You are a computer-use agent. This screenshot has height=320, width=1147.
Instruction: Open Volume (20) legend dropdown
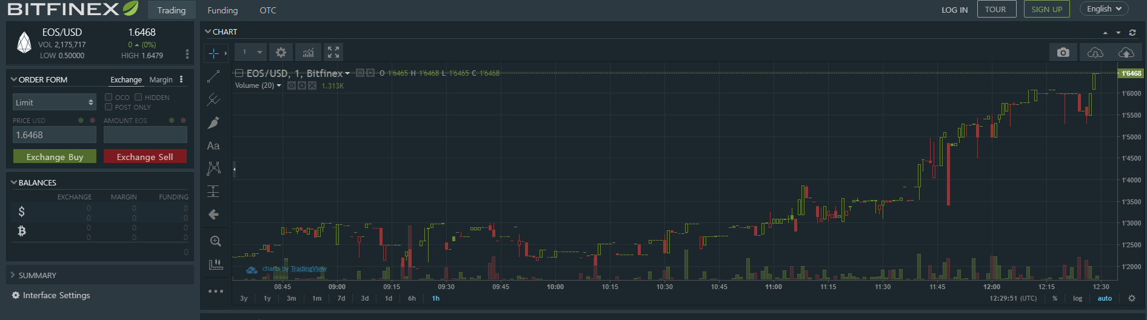tap(279, 85)
